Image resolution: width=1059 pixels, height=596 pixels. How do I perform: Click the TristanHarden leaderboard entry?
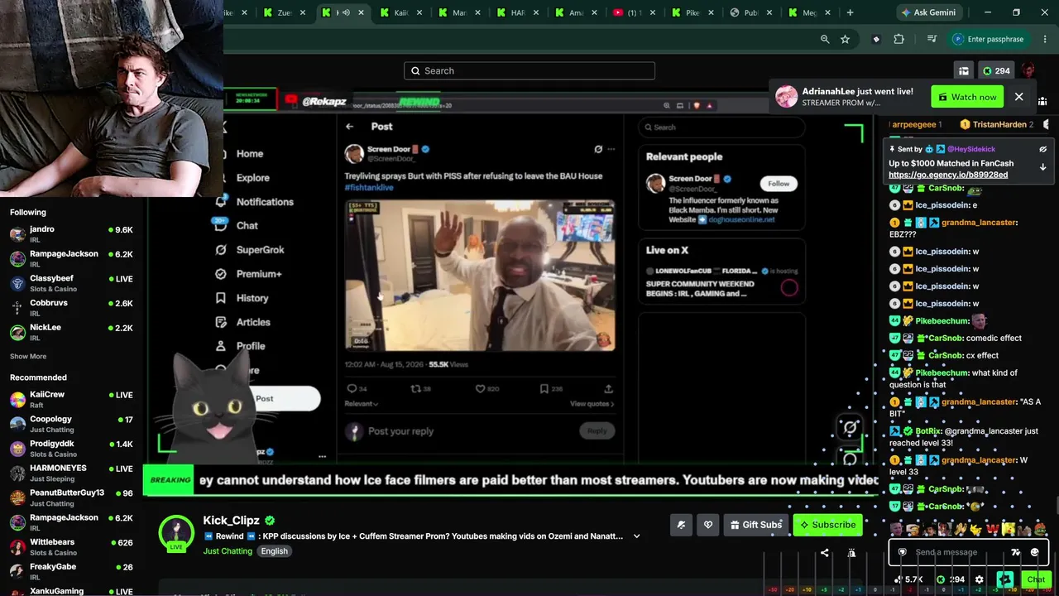(x=997, y=124)
